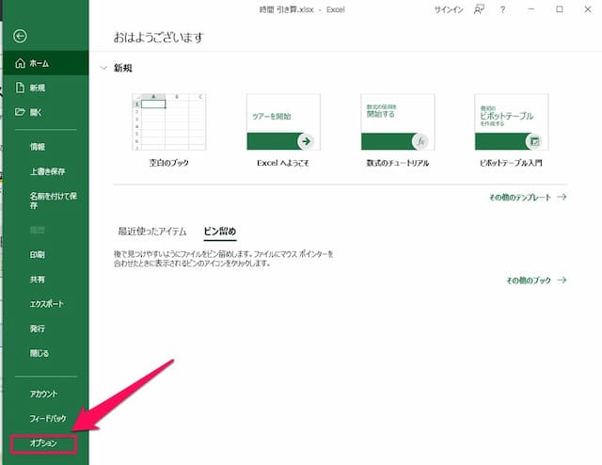Screen dimensions: 602x465
Task: Click the 新規 document icon in the sidebar
Action: pos(20,88)
